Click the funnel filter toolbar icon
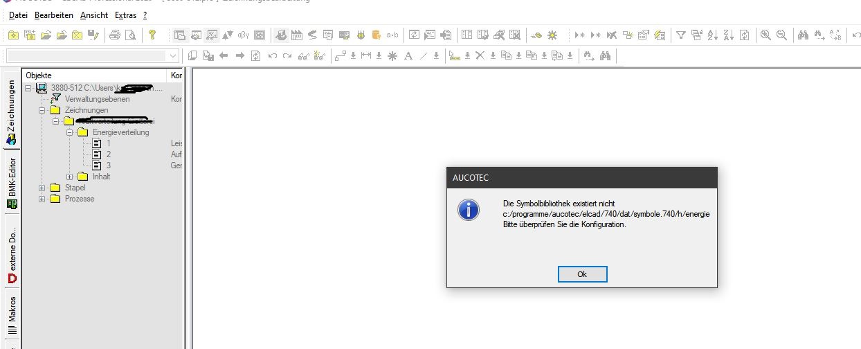The image size is (861, 349). tap(680, 35)
